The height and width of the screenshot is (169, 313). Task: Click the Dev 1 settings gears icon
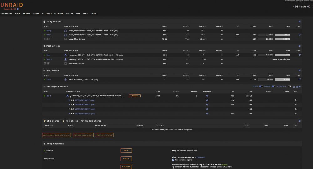pyautogui.click(x=207, y=96)
